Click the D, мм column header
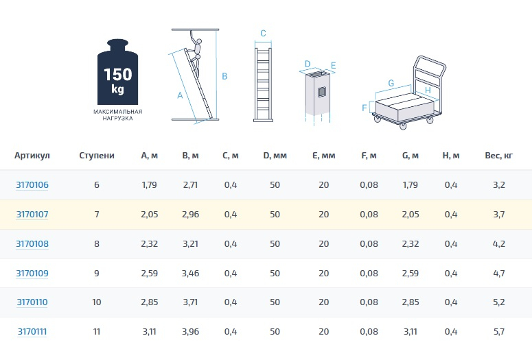The width and height of the screenshot is (532, 349). pyautogui.click(x=275, y=156)
